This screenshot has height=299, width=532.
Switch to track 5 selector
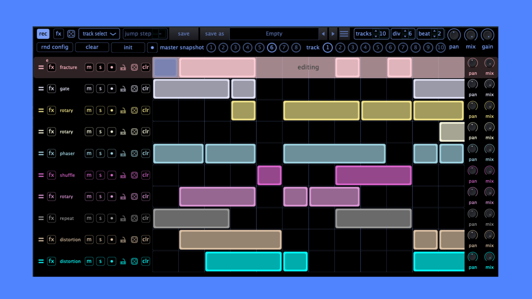coord(378,48)
